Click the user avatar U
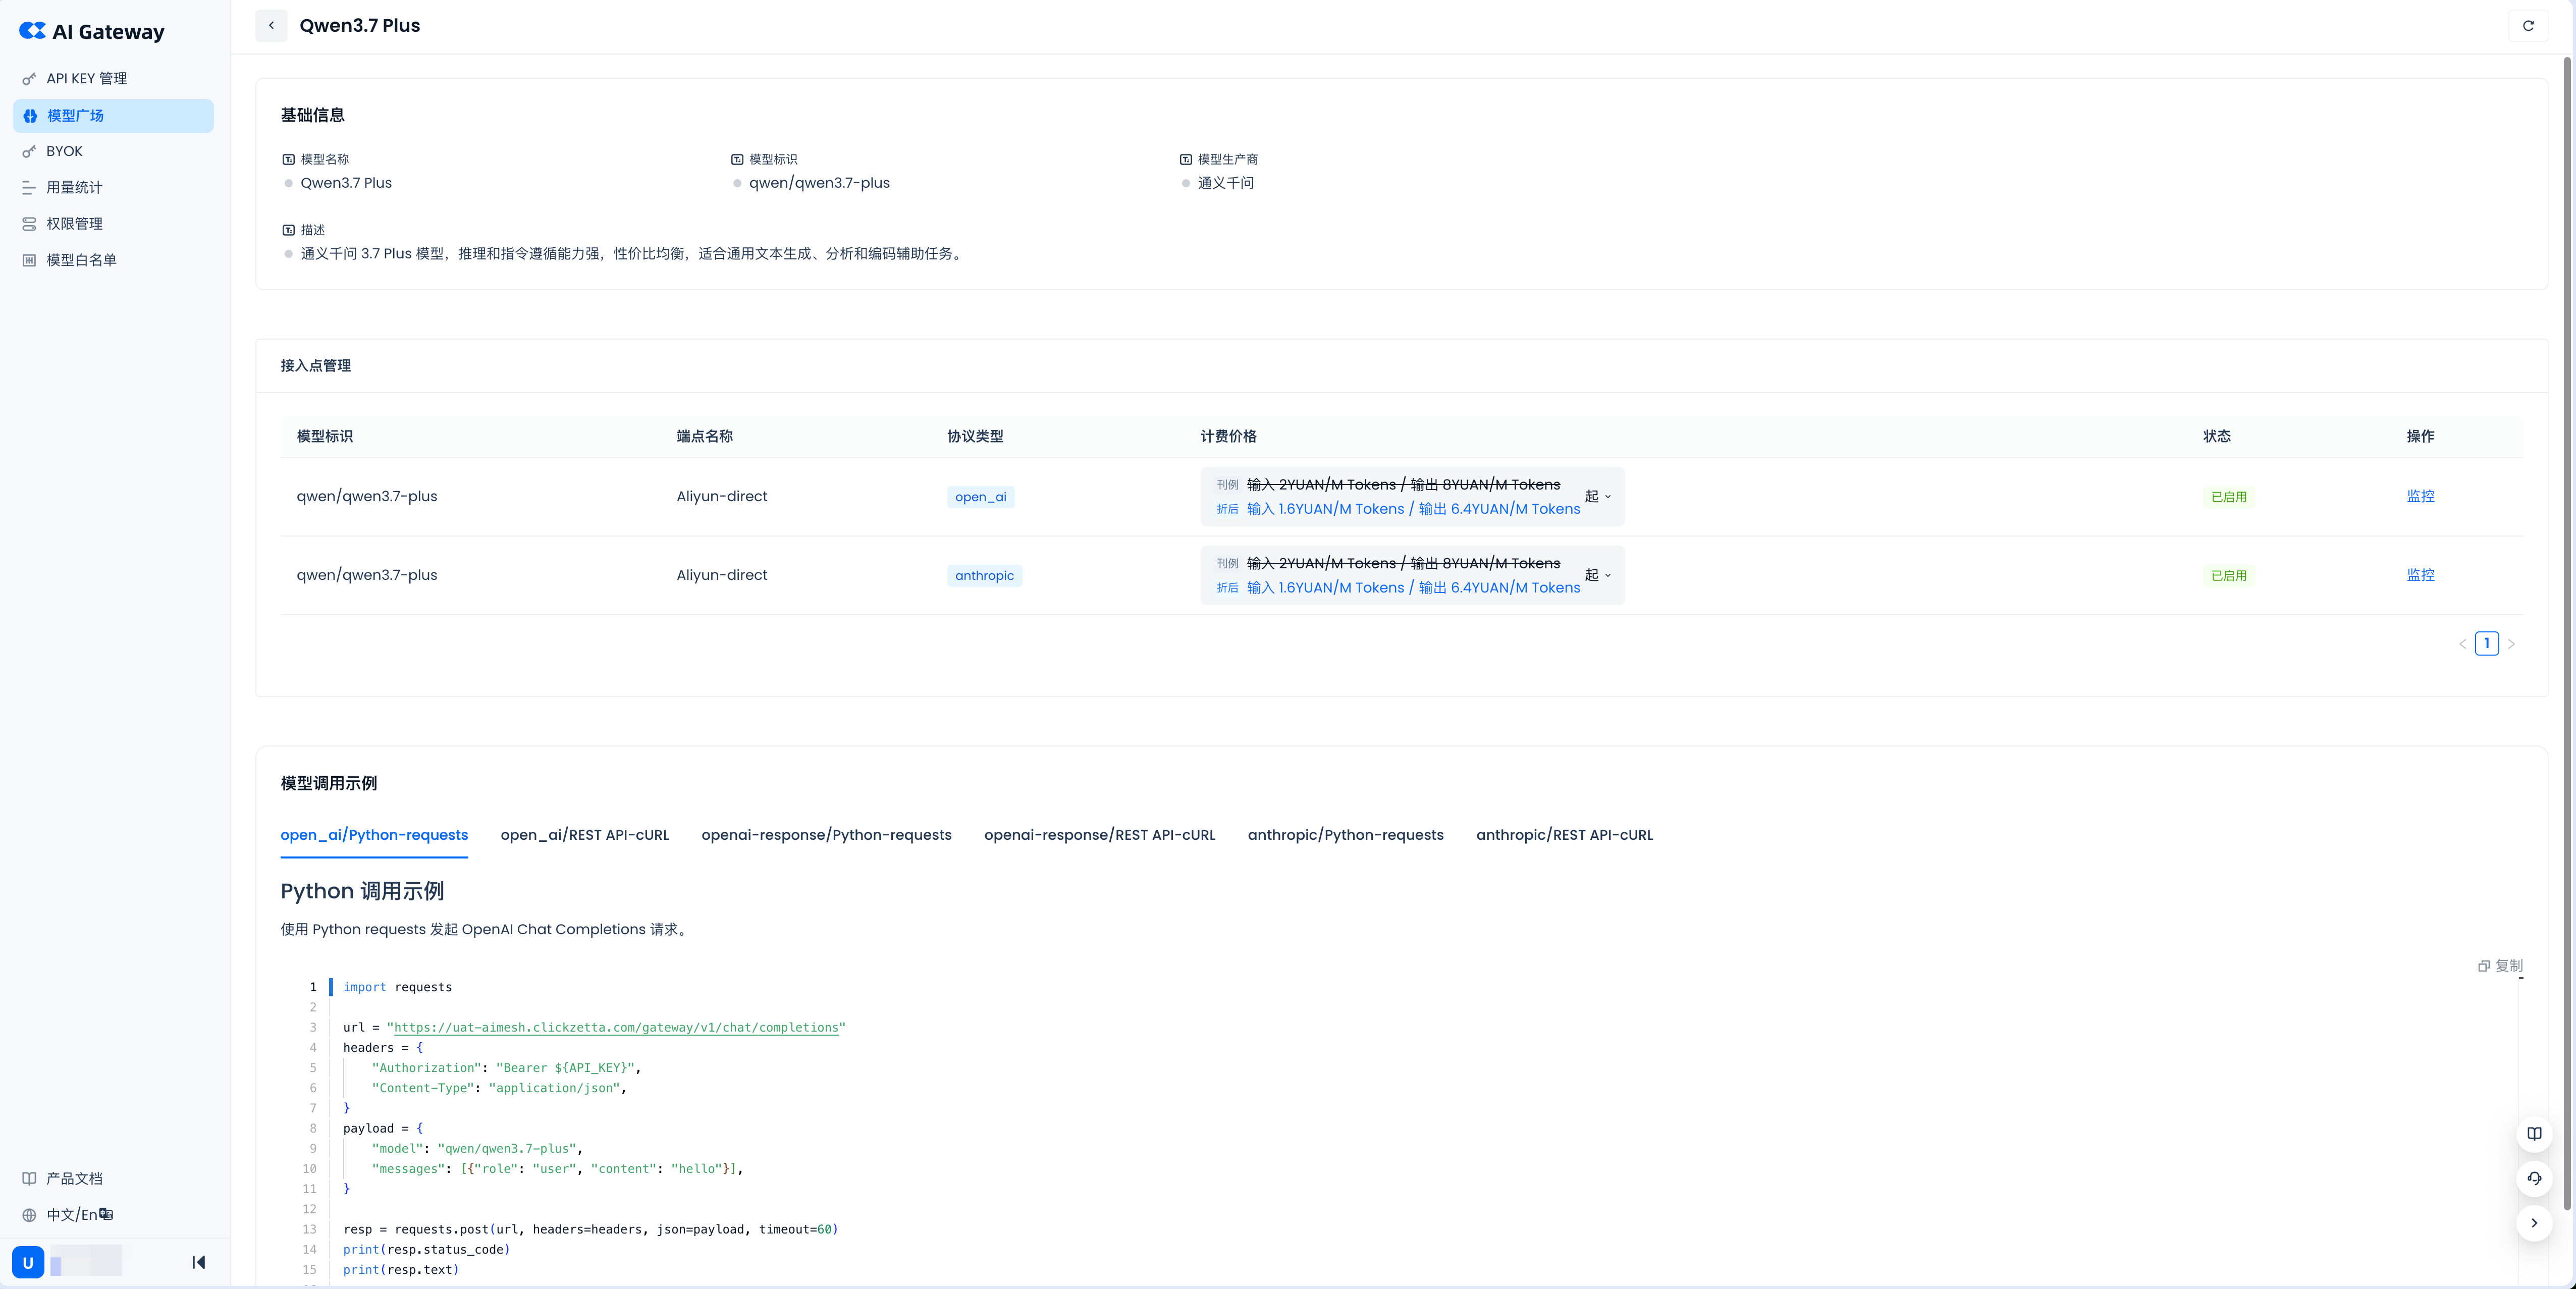Image resolution: width=2576 pixels, height=1289 pixels. pyautogui.click(x=28, y=1262)
